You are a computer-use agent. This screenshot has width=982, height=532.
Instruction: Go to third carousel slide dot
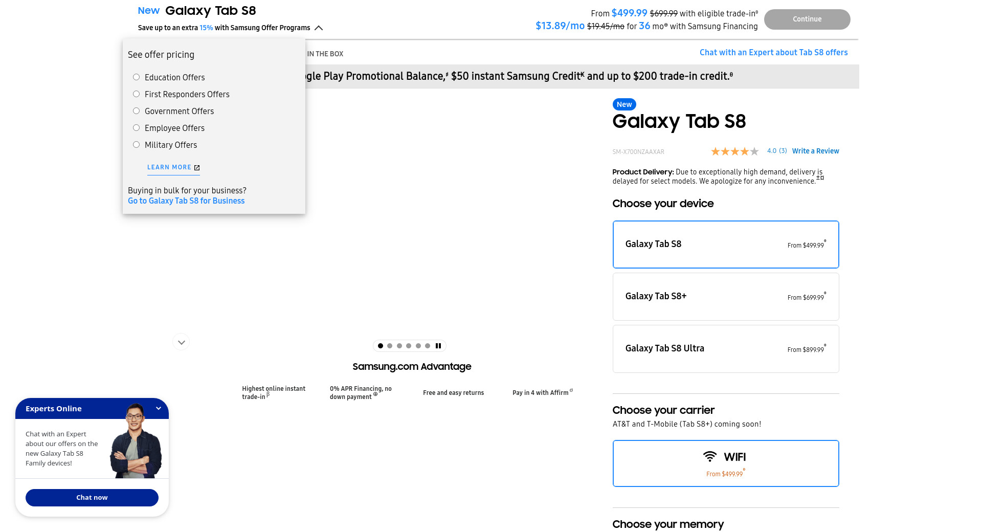click(399, 346)
